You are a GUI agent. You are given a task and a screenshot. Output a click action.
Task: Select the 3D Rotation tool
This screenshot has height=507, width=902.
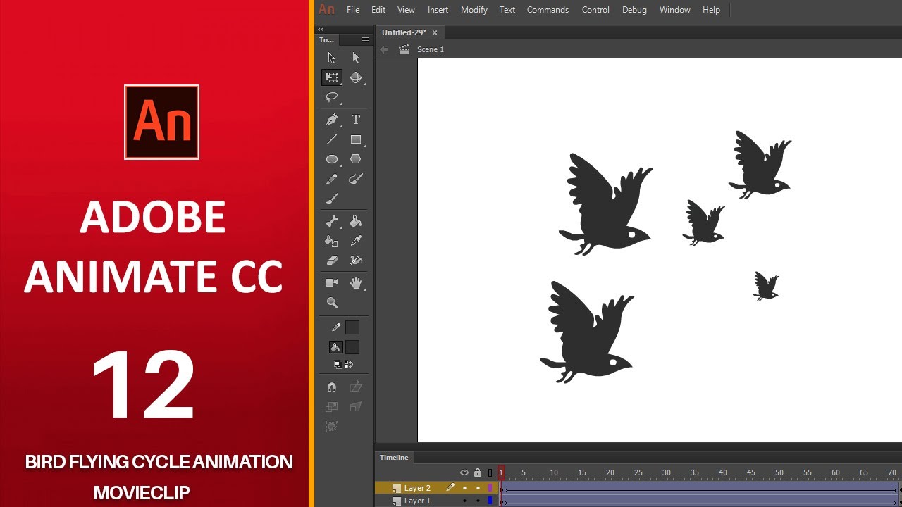[356, 77]
